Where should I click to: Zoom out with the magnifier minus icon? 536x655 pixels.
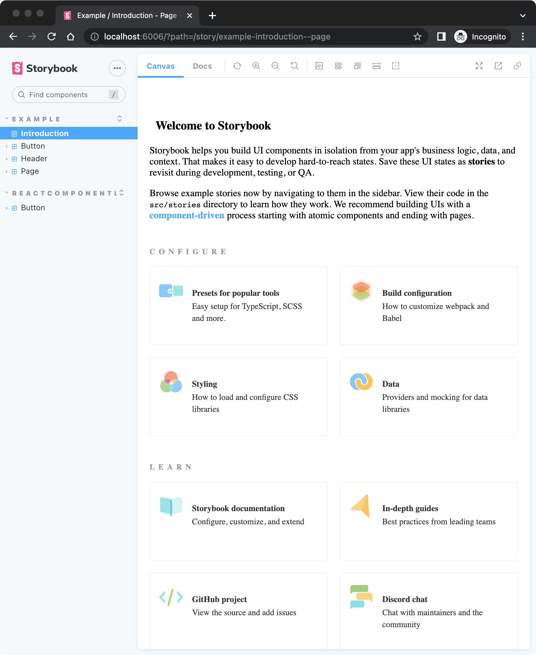[275, 66]
